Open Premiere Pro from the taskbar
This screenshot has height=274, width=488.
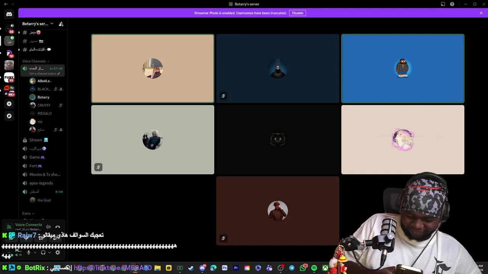[x=236, y=268]
